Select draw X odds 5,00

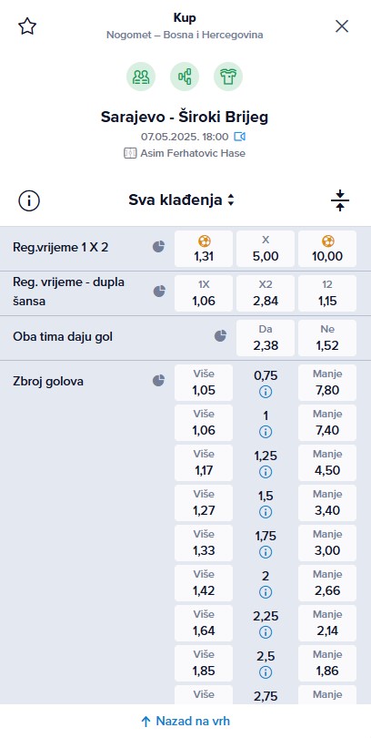coord(266,249)
